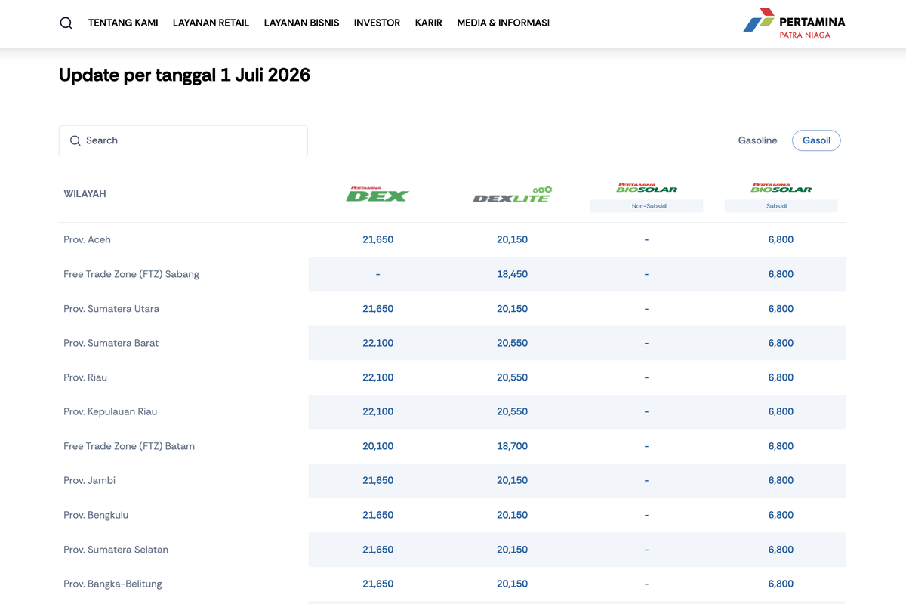Screen dimensions: 906x604
Task: Click the Biosolar Subsidi logo
Action: (781, 188)
